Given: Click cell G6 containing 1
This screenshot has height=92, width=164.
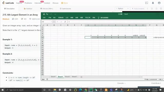Looking at the screenshot, I should click(x=88, y=37).
